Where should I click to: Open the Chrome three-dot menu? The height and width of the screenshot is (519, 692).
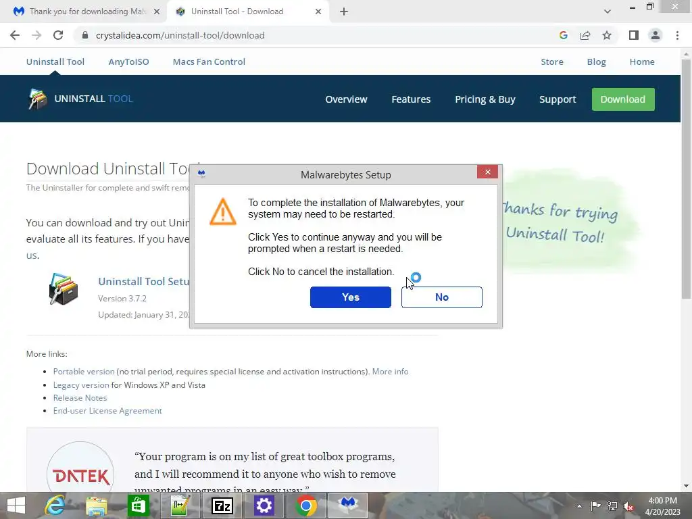coord(677,35)
